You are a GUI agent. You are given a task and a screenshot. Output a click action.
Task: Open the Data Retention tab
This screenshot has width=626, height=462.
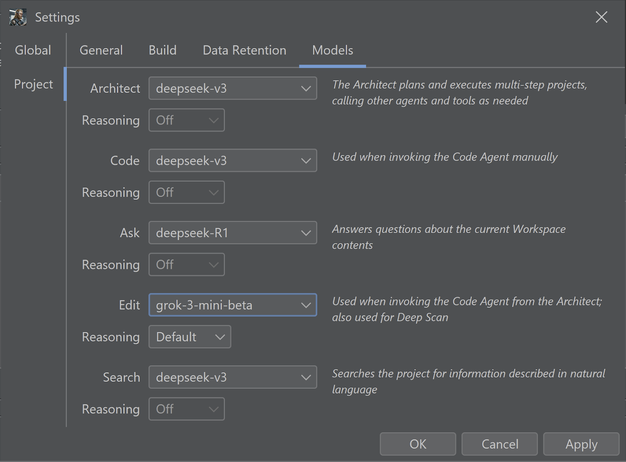point(245,51)
